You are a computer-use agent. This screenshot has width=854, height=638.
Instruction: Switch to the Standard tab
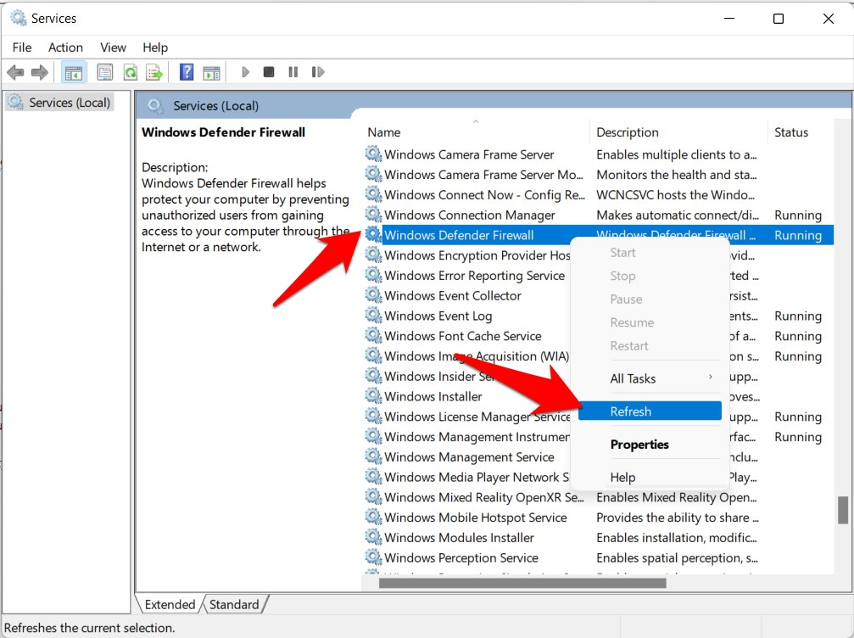234,605
